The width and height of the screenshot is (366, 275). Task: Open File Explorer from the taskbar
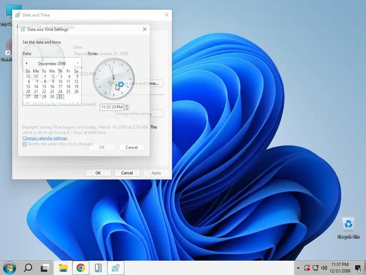coord(63,268)
